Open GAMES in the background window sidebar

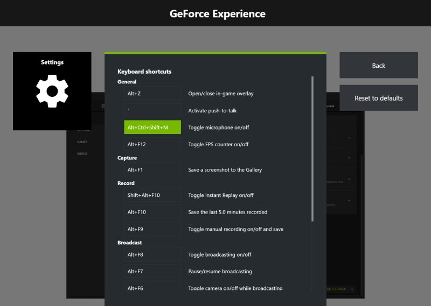point(82,142)
